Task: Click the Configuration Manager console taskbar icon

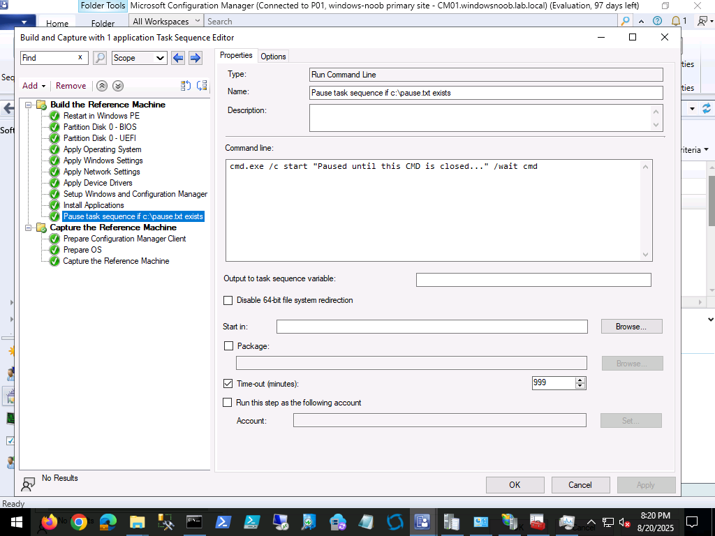Action: pos(422,522)
